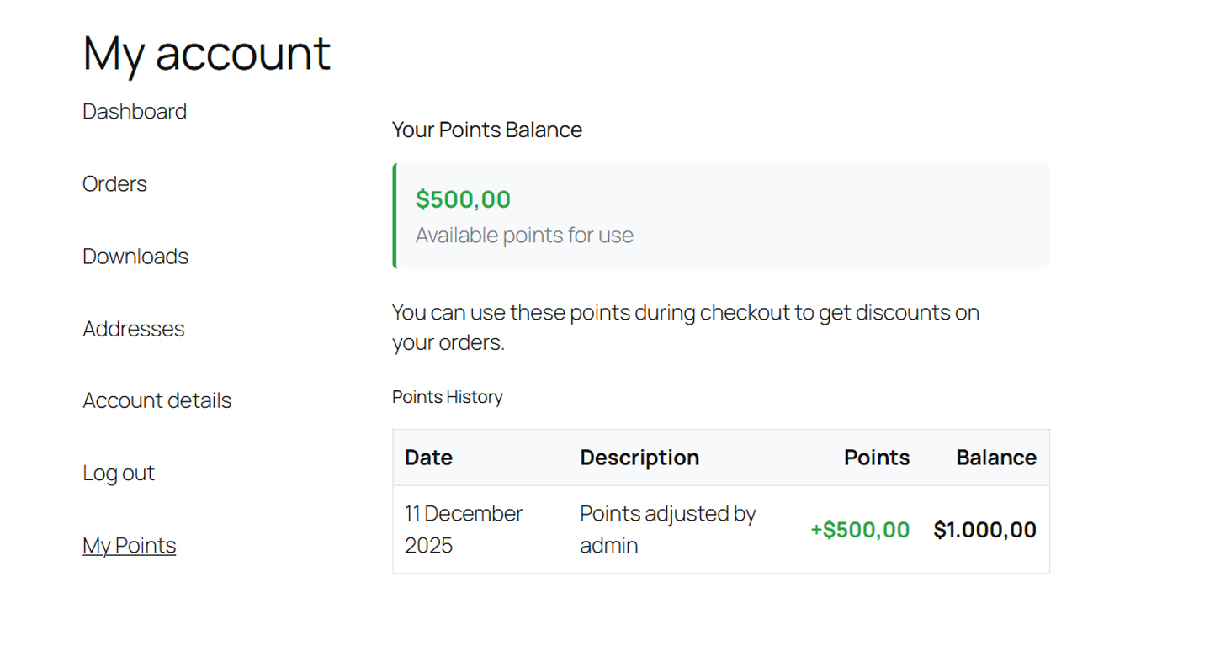The width and height of the screenshot is (1231, 651).
Task: Click the Points adjusted by admin description
Action: click(x=667, y=529)
